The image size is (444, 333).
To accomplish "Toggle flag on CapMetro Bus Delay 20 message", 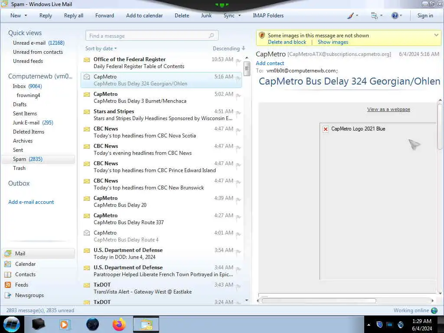I will (238, 199).
